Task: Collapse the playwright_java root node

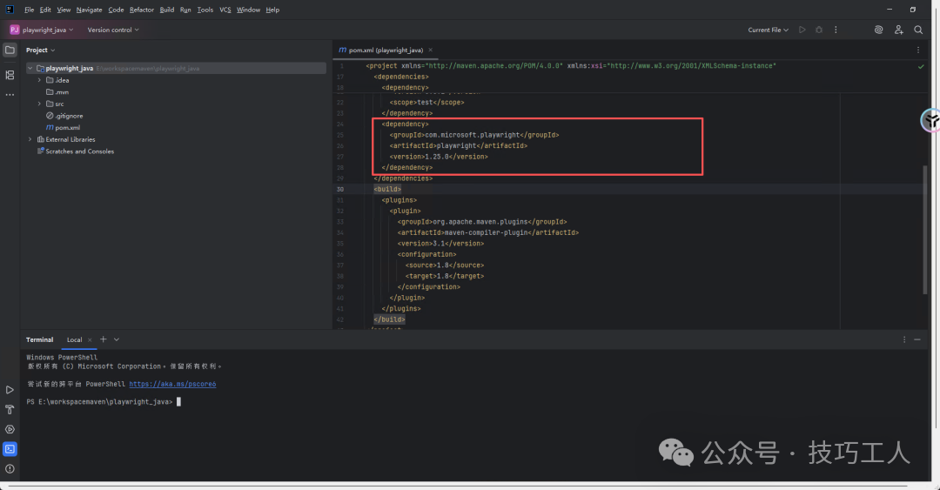Action: [30, 69]
